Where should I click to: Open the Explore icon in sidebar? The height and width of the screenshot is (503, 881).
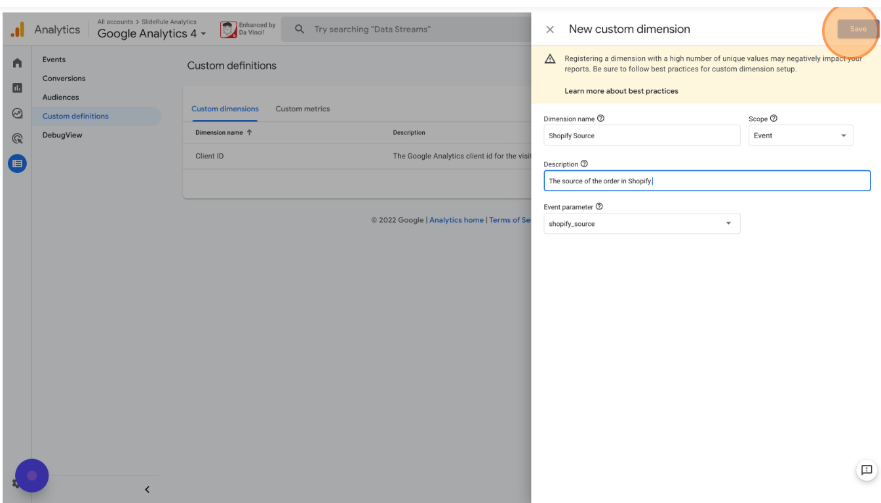coord(18,113)
